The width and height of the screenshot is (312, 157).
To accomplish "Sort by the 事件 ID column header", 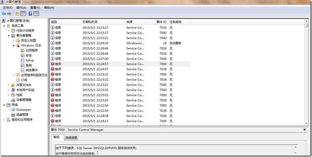I will tap(161, 22).
